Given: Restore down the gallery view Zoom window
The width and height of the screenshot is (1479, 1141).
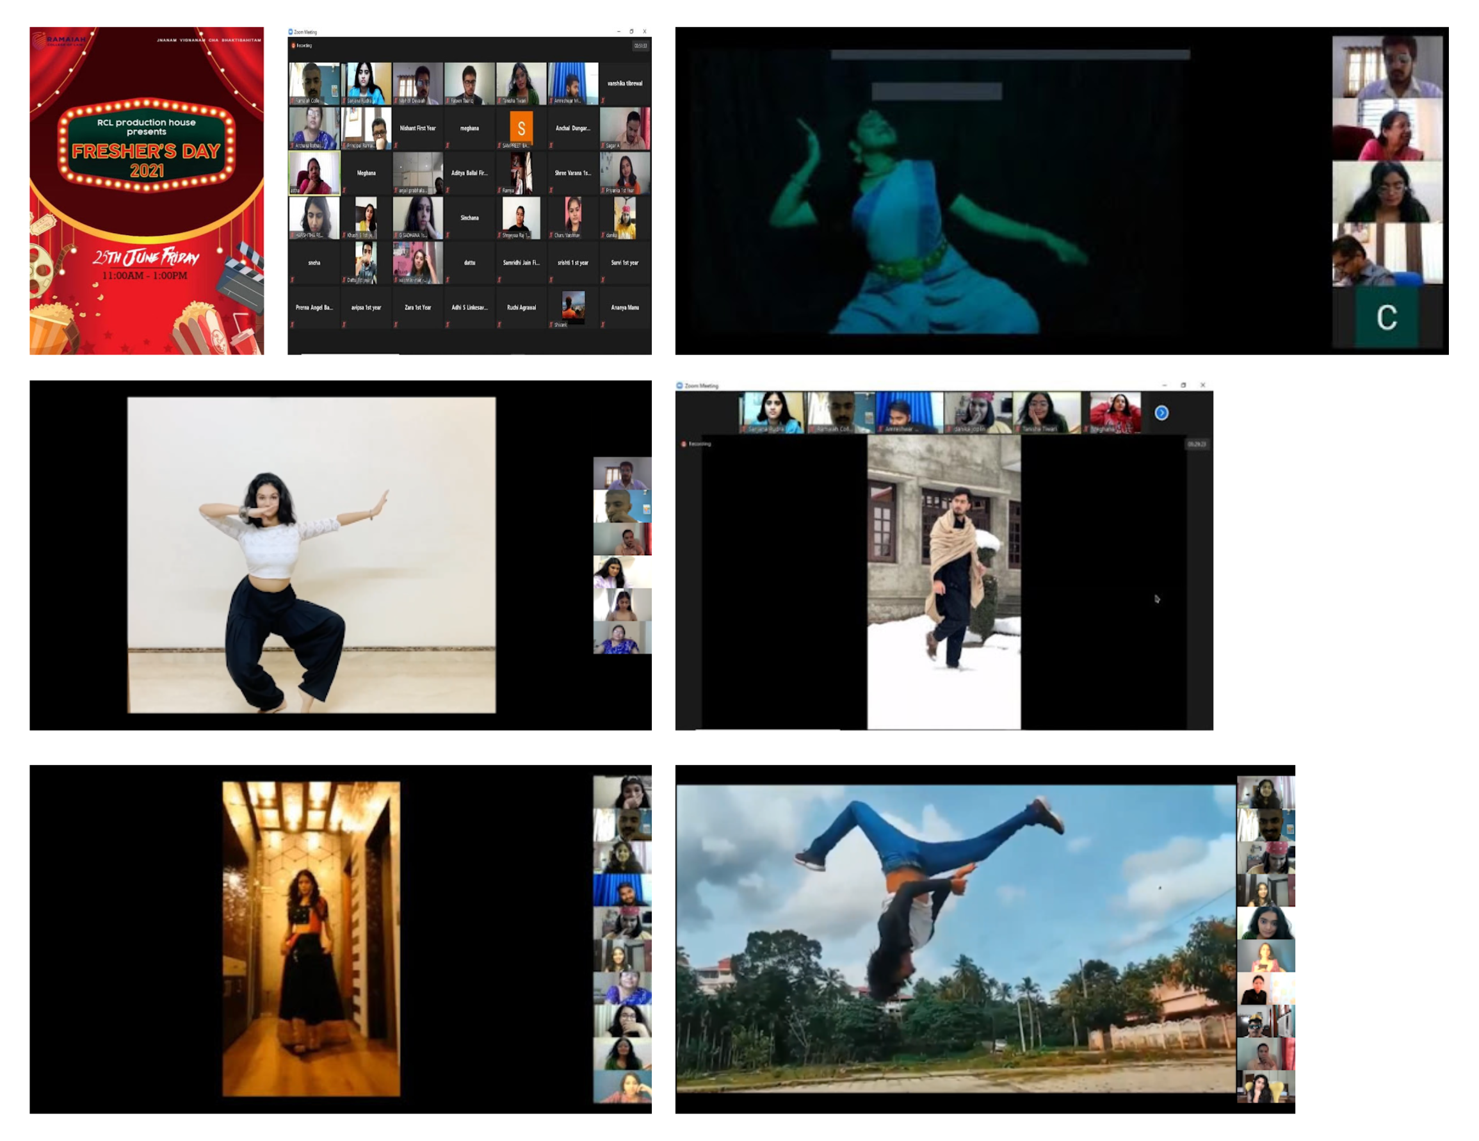Looking at the screenshot, I should tap(631, 31).
